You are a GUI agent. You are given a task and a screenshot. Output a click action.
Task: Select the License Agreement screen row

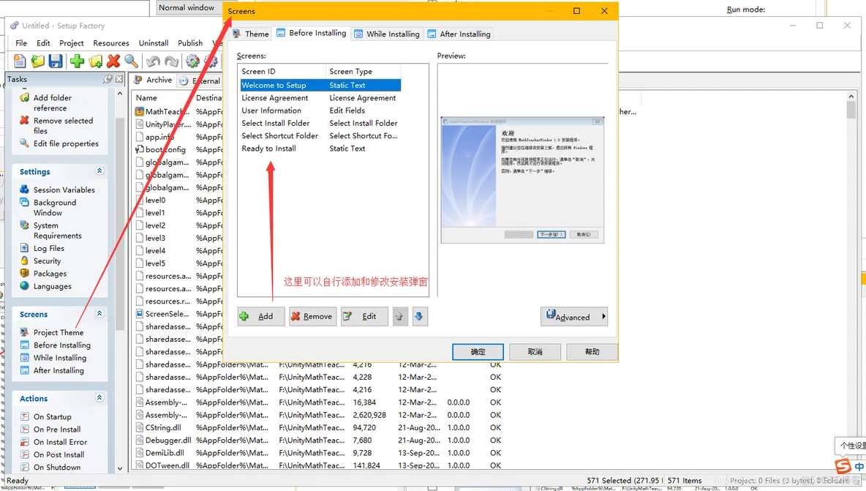coord(320,98)
